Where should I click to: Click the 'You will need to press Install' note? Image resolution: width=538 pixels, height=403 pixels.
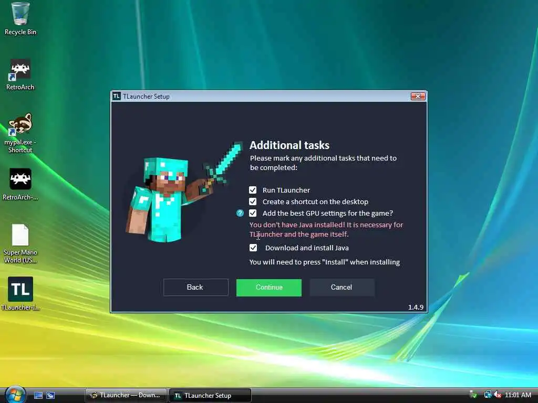coord(324,262)
